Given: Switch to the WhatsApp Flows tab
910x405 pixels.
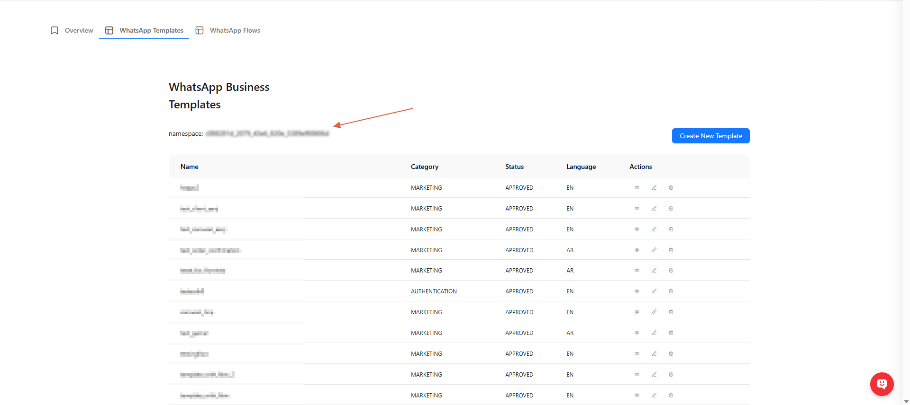Looking at the screenshot, I should point(228,30).
